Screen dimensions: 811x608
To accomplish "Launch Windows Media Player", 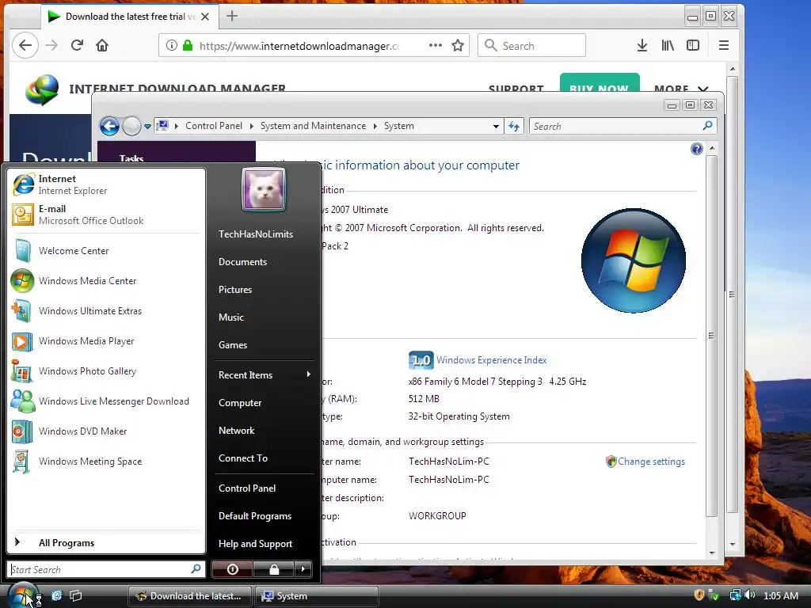I will (x=106, y=340).
